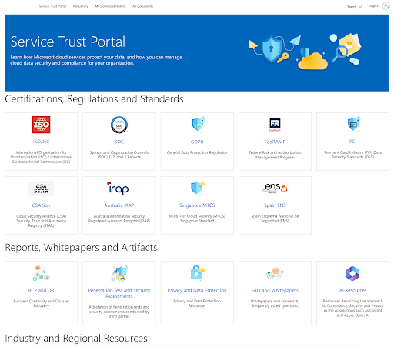Click the search magnifier in header
This screenshot has width=394, height=347.
(x=359, y=6)
